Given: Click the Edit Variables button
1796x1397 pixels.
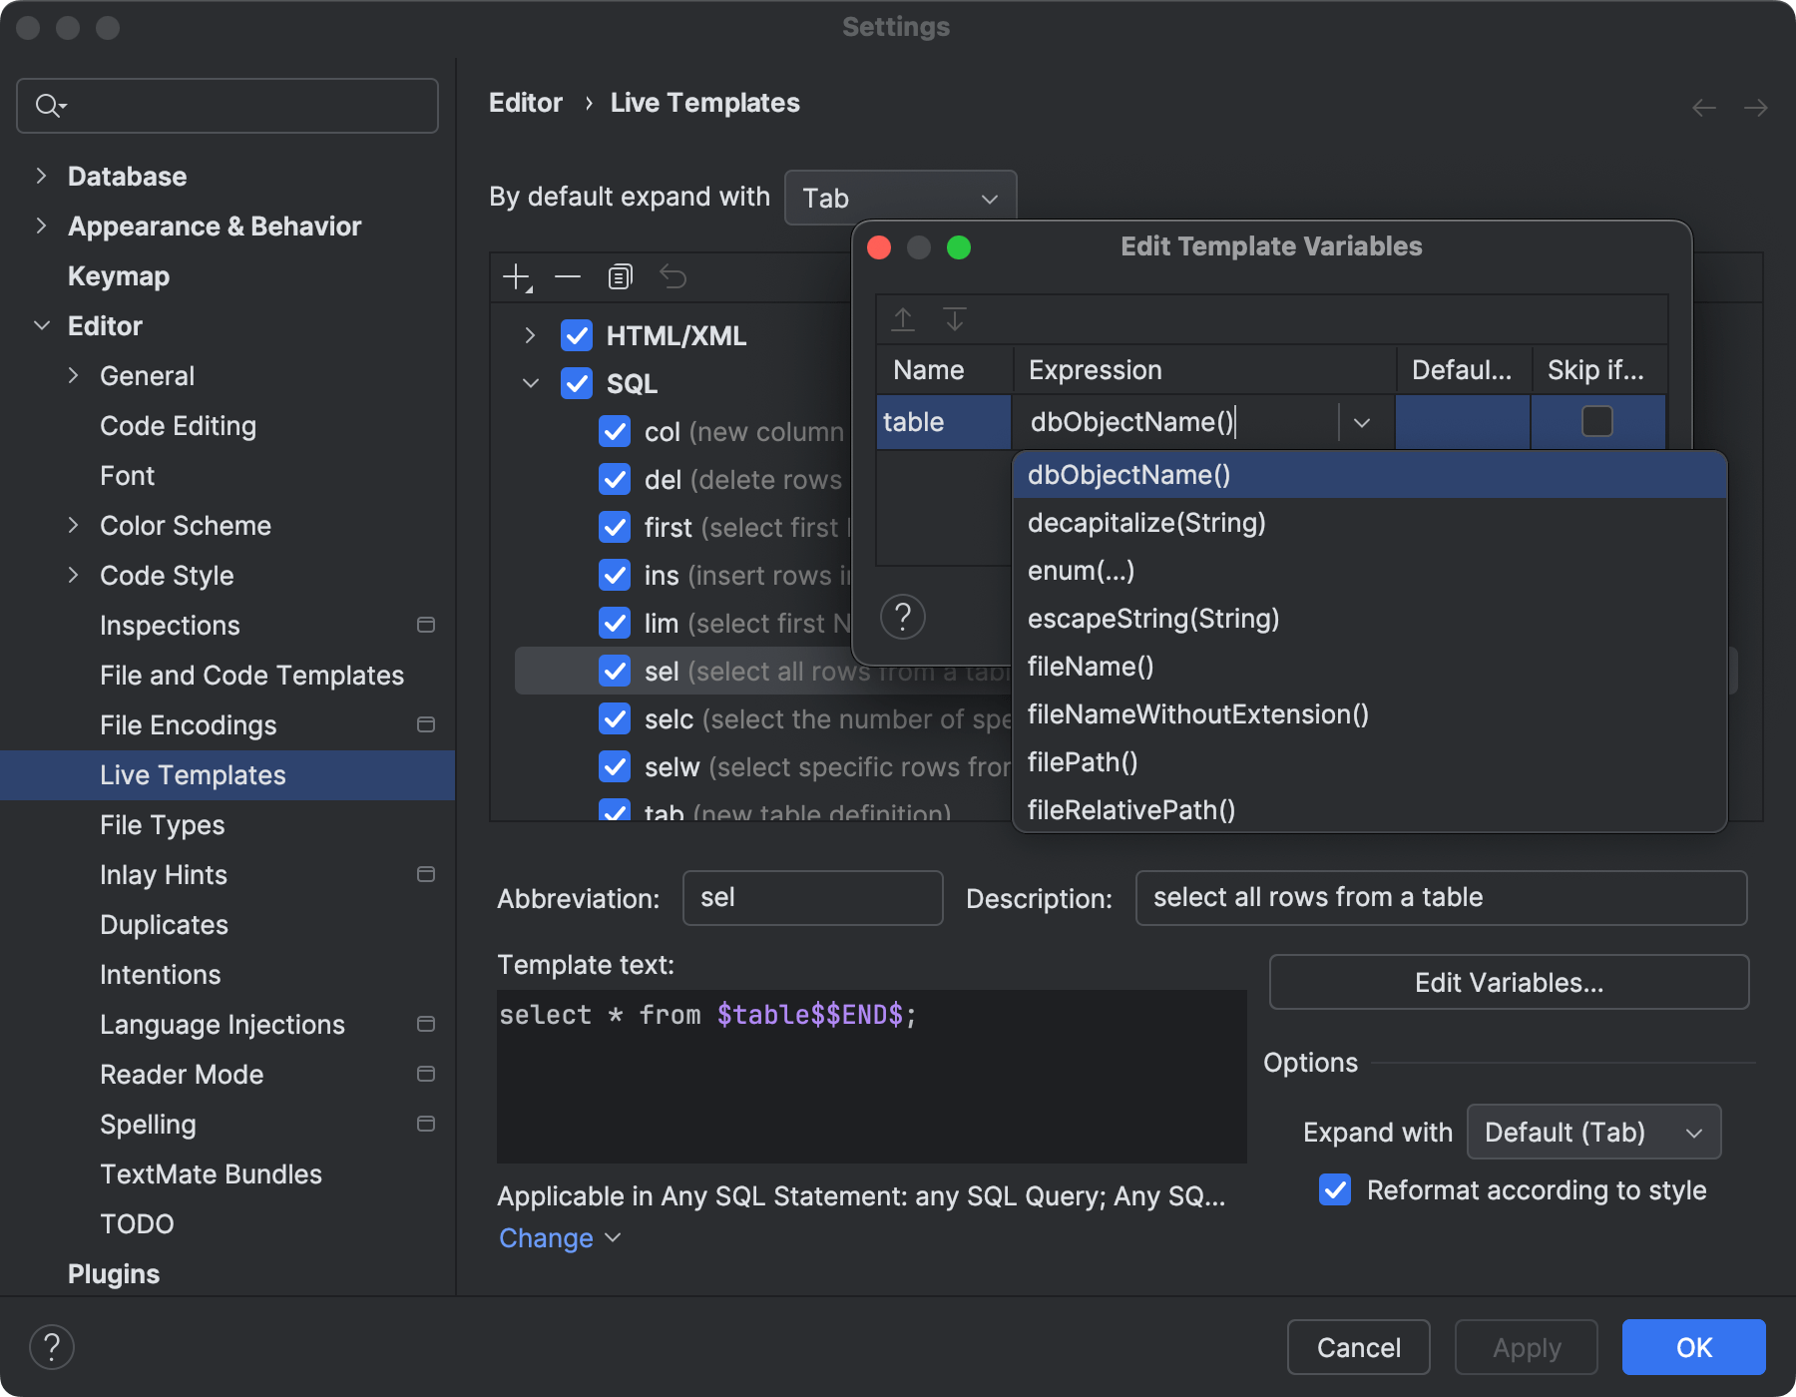Looking at the screenshot, I should coord(1508,982).
